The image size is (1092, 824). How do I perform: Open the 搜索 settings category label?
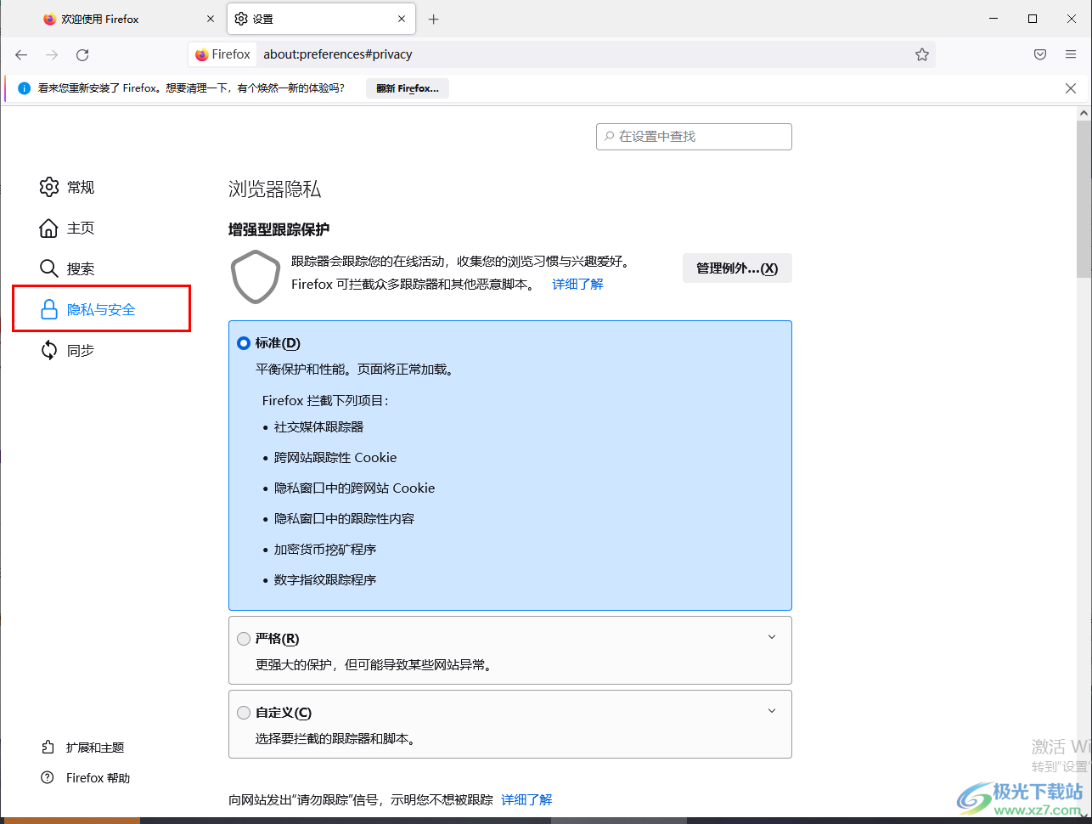(x=81, y=268)
